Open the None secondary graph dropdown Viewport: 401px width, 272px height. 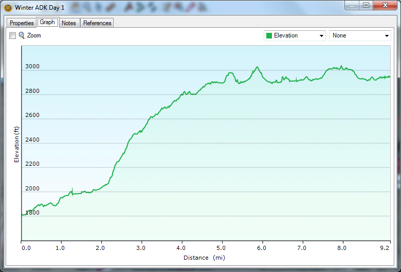click(x=360, y=35)
